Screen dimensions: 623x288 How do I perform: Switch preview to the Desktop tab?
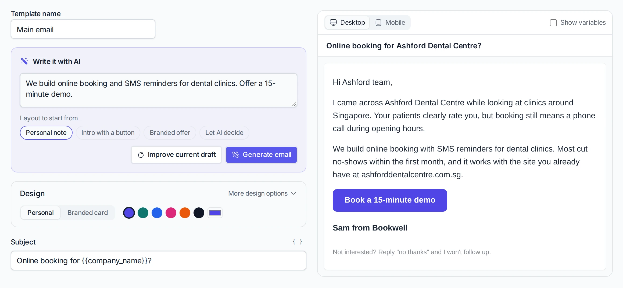347,23
